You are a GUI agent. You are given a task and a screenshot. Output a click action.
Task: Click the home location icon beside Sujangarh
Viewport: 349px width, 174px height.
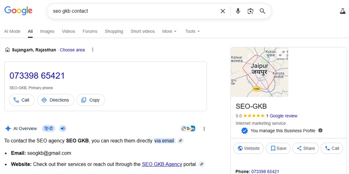point(7,50)
